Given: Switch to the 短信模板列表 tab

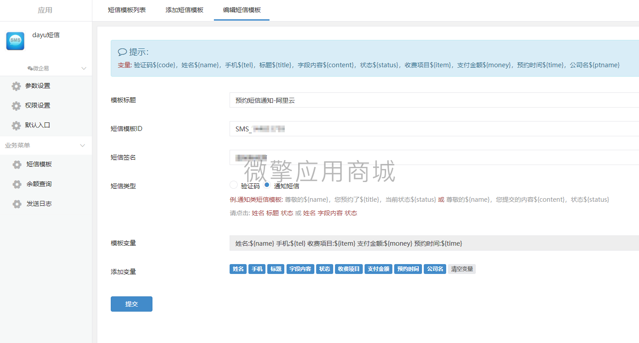Looking at the screenshot, I should pyautogui.click(x=127, y=10).
